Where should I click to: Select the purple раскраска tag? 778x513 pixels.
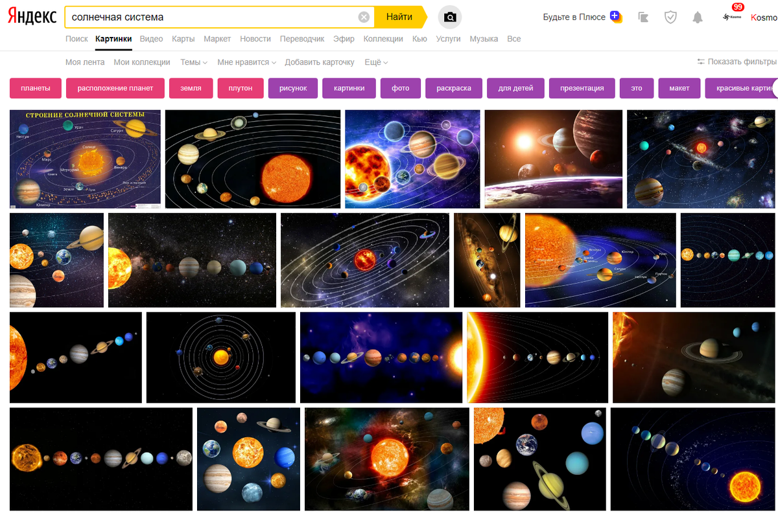click(454, 88)
